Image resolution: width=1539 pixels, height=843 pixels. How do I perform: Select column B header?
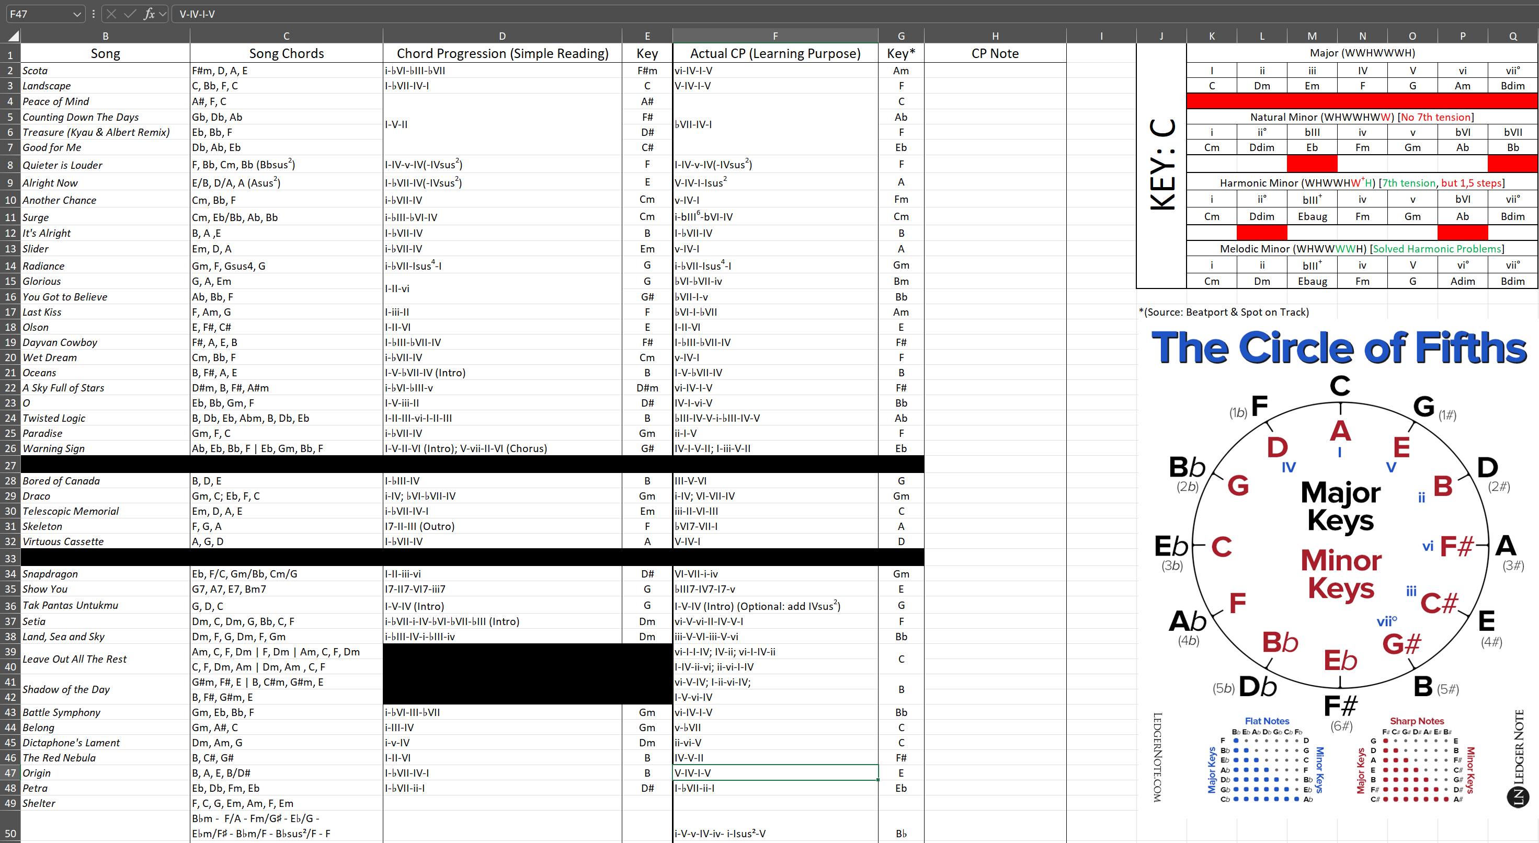(x=106, y=36)
